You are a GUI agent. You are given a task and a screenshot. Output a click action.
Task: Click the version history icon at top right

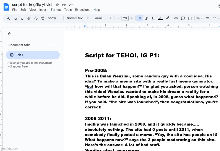(x=219, y=6)
